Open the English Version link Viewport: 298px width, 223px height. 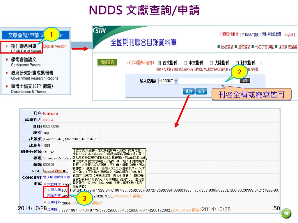[55, 46]
